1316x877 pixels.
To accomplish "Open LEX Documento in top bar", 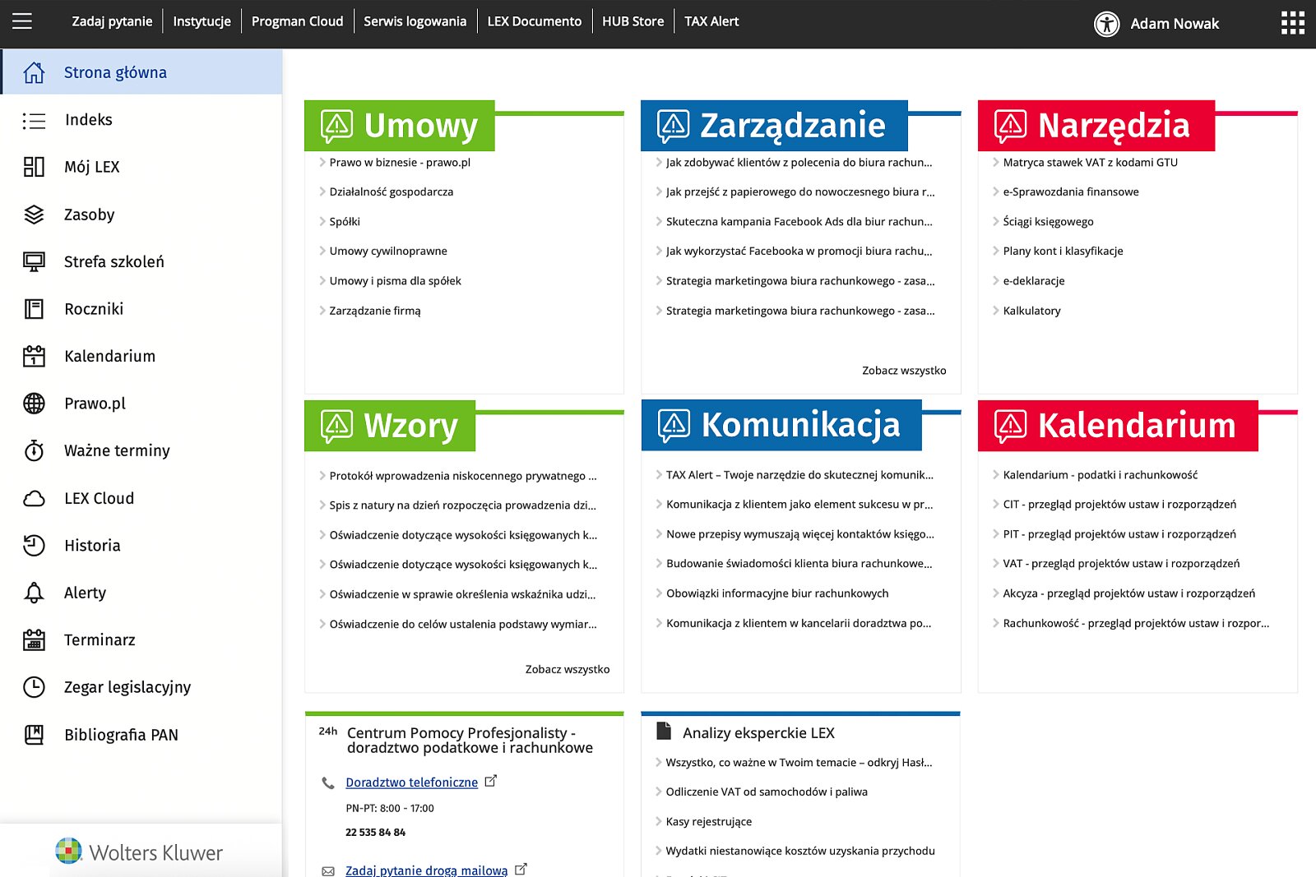I will [534, 21].
